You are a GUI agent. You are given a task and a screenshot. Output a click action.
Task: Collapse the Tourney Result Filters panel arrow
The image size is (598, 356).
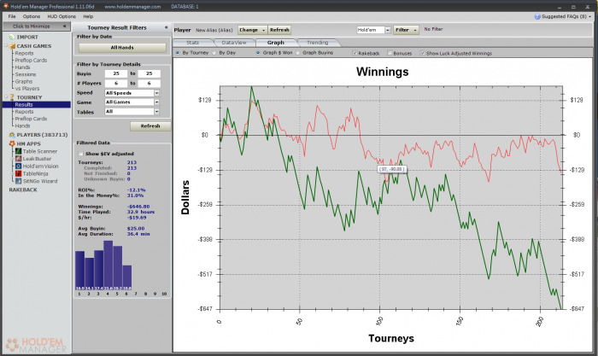click(x=166, y=27)
